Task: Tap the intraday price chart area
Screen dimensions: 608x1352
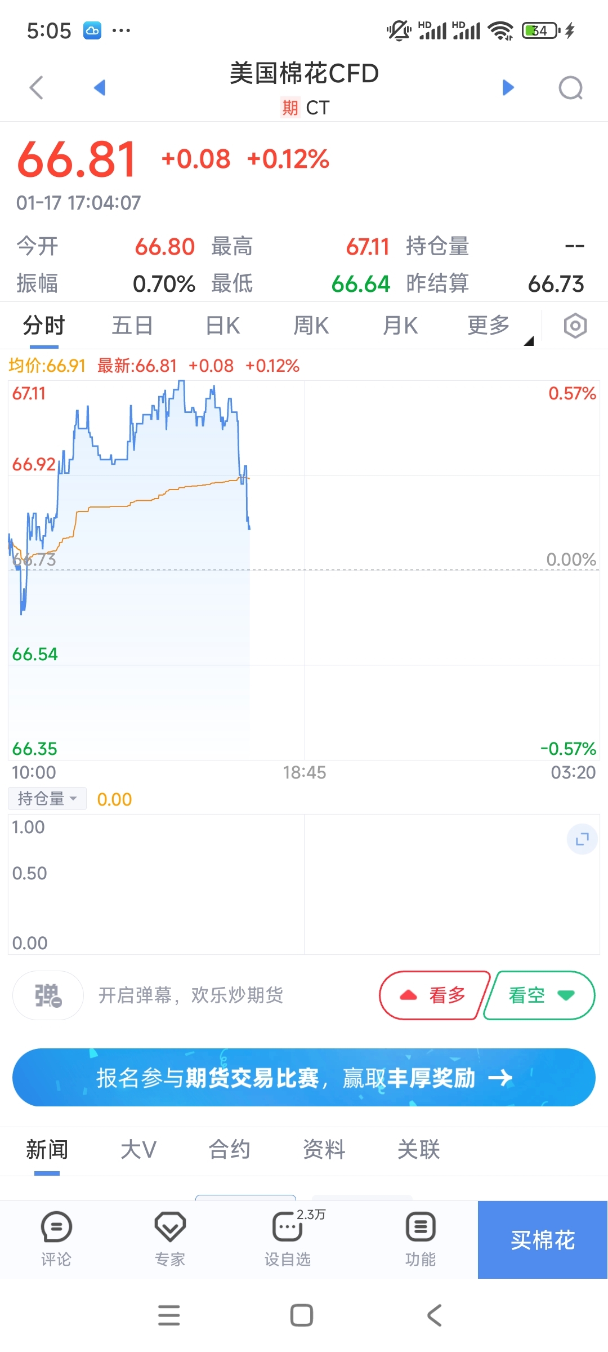Action: (x=304, y=569)
